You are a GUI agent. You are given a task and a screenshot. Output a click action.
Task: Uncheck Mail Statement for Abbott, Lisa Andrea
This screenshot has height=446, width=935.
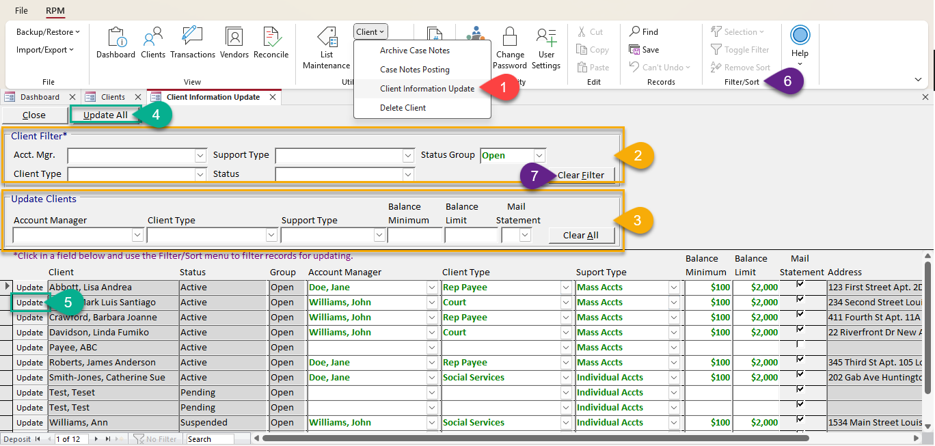coord(800,285)
